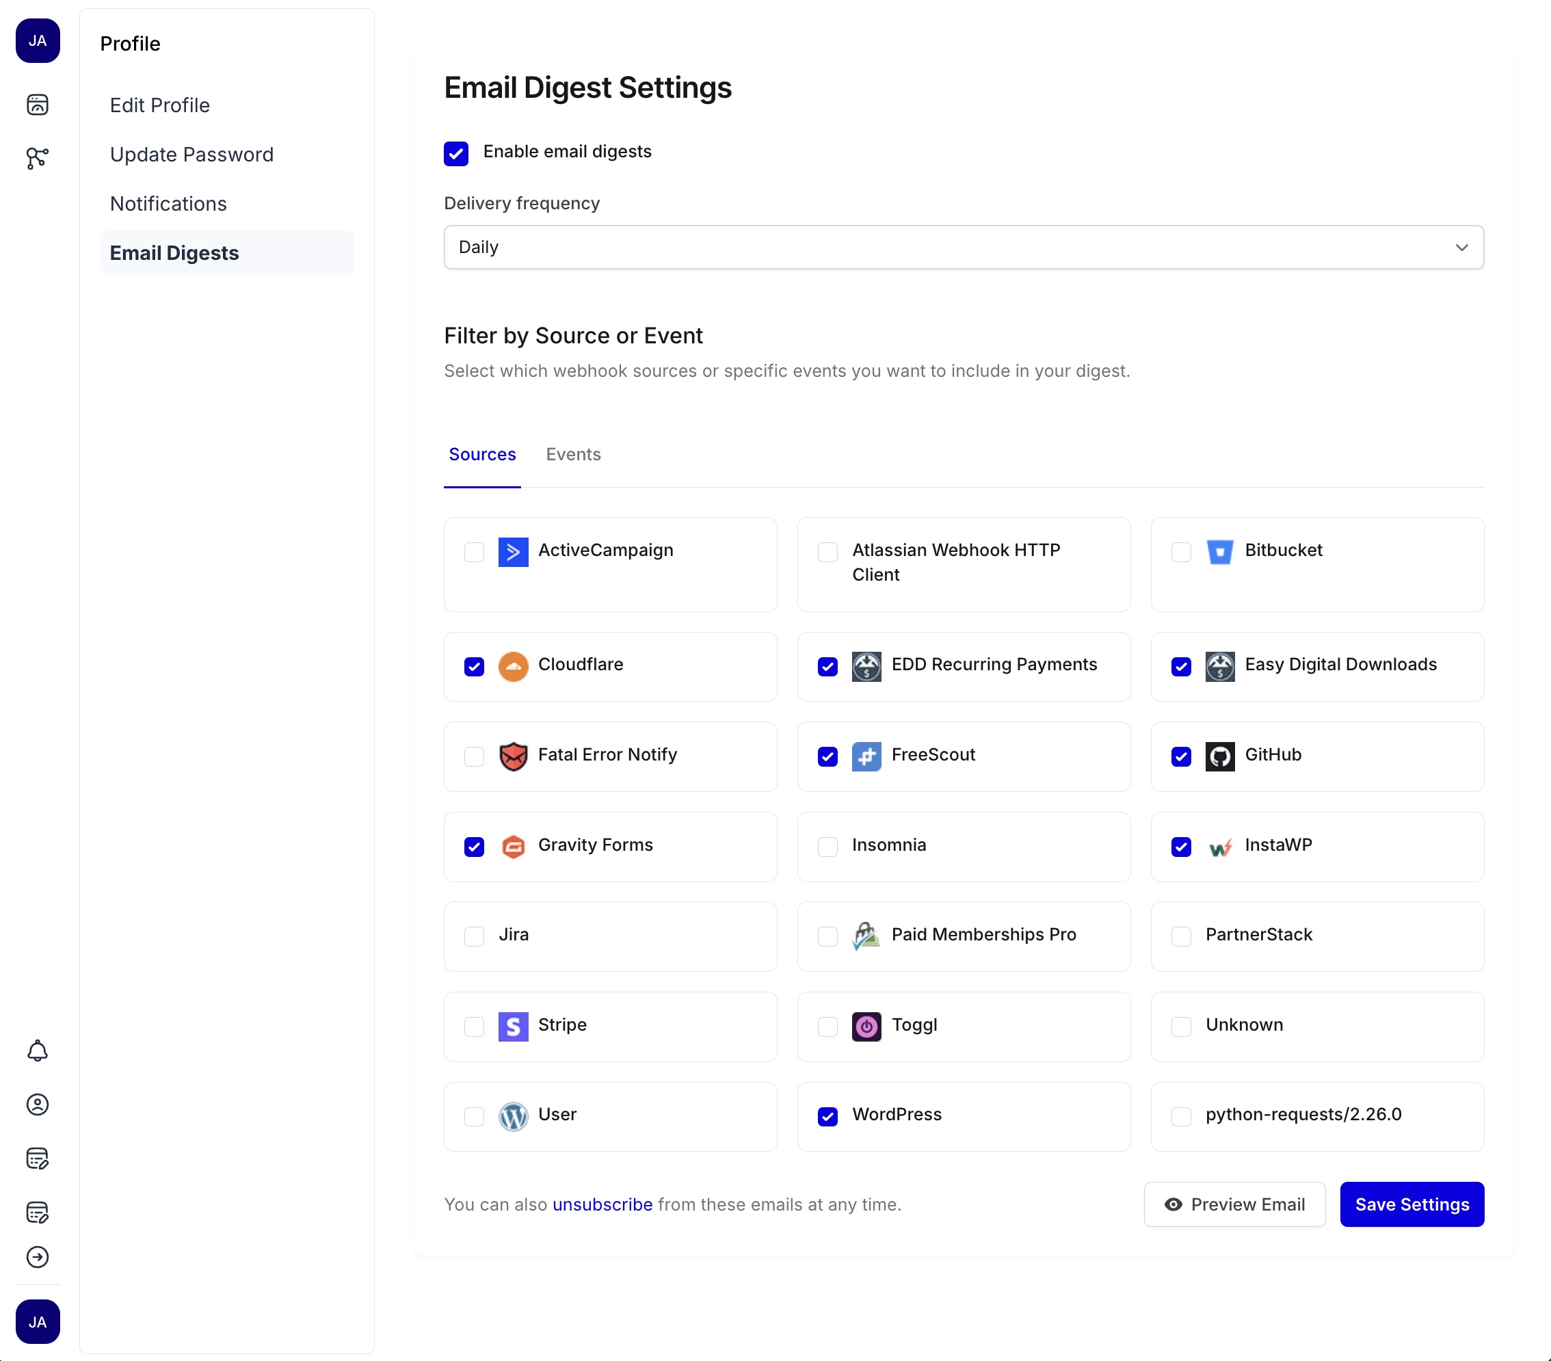Open the Delivery frequency dropdown
Image resolution: width=1551 pixels, height=1361 pixels.
(963, 248)
